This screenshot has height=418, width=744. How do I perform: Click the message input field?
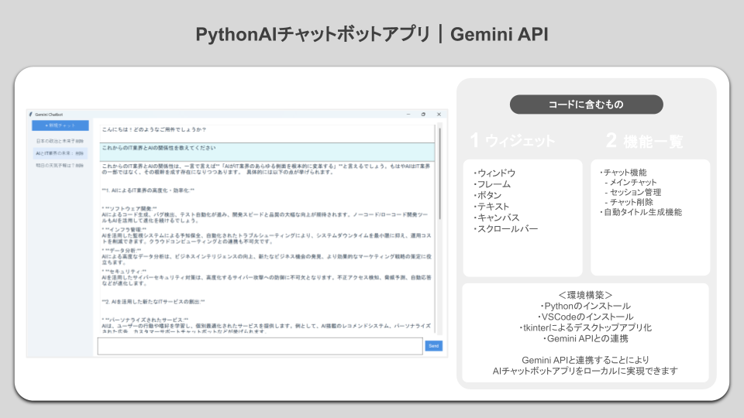click(260, 346)
